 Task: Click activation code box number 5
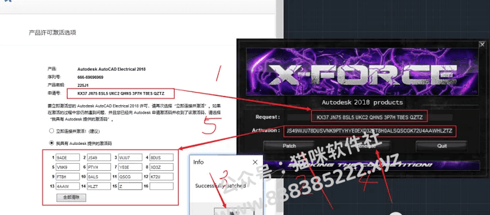coord(68,167)
